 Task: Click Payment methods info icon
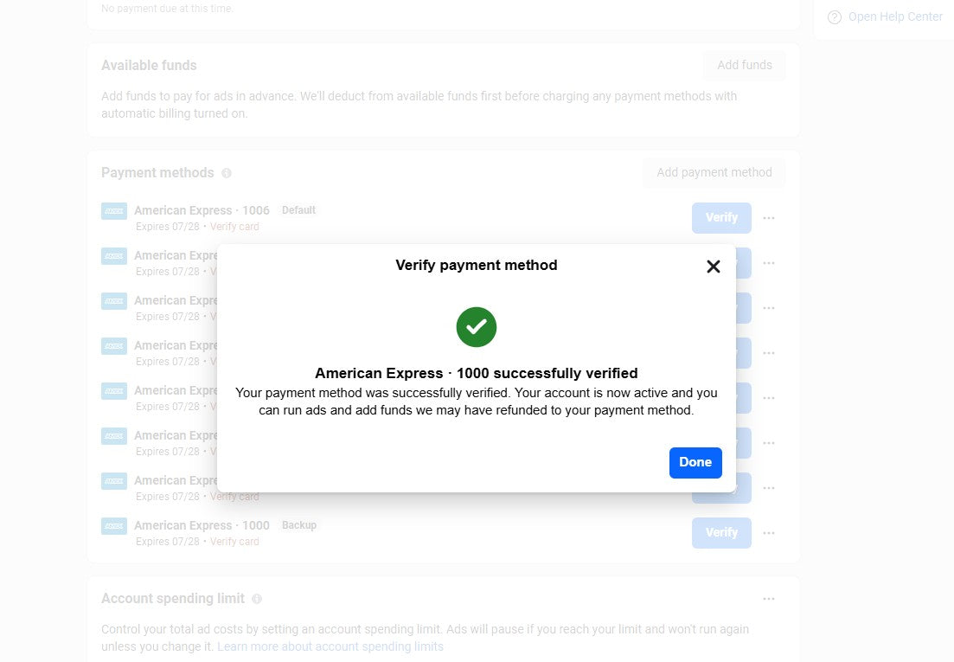[227, 173]
